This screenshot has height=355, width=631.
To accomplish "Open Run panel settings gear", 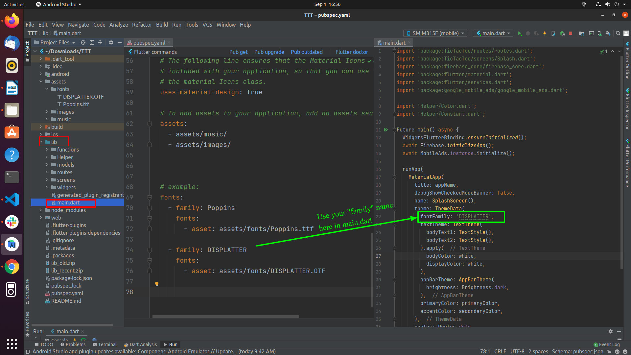I will (x=610, y=331).
